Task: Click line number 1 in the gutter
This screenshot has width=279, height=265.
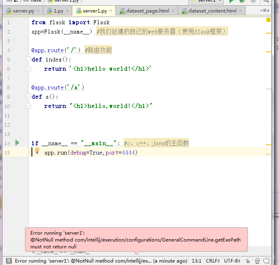Action: point(8,23)
